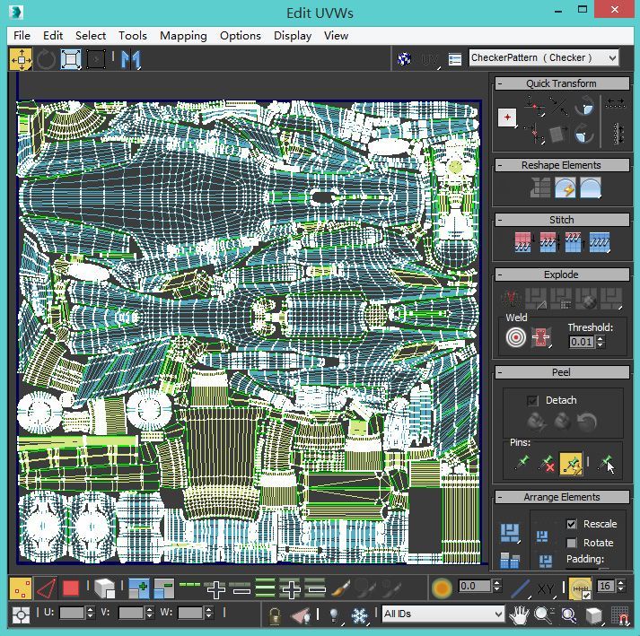Open the All IDs material dropdown
640x636 pixels.
coord(443,614)
